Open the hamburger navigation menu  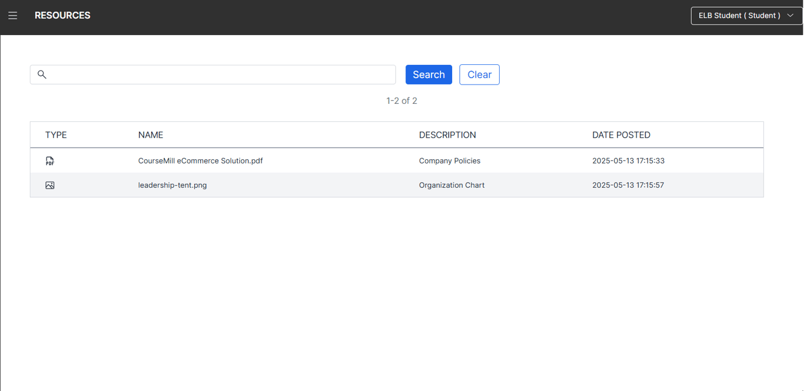(x=13, y=15)
